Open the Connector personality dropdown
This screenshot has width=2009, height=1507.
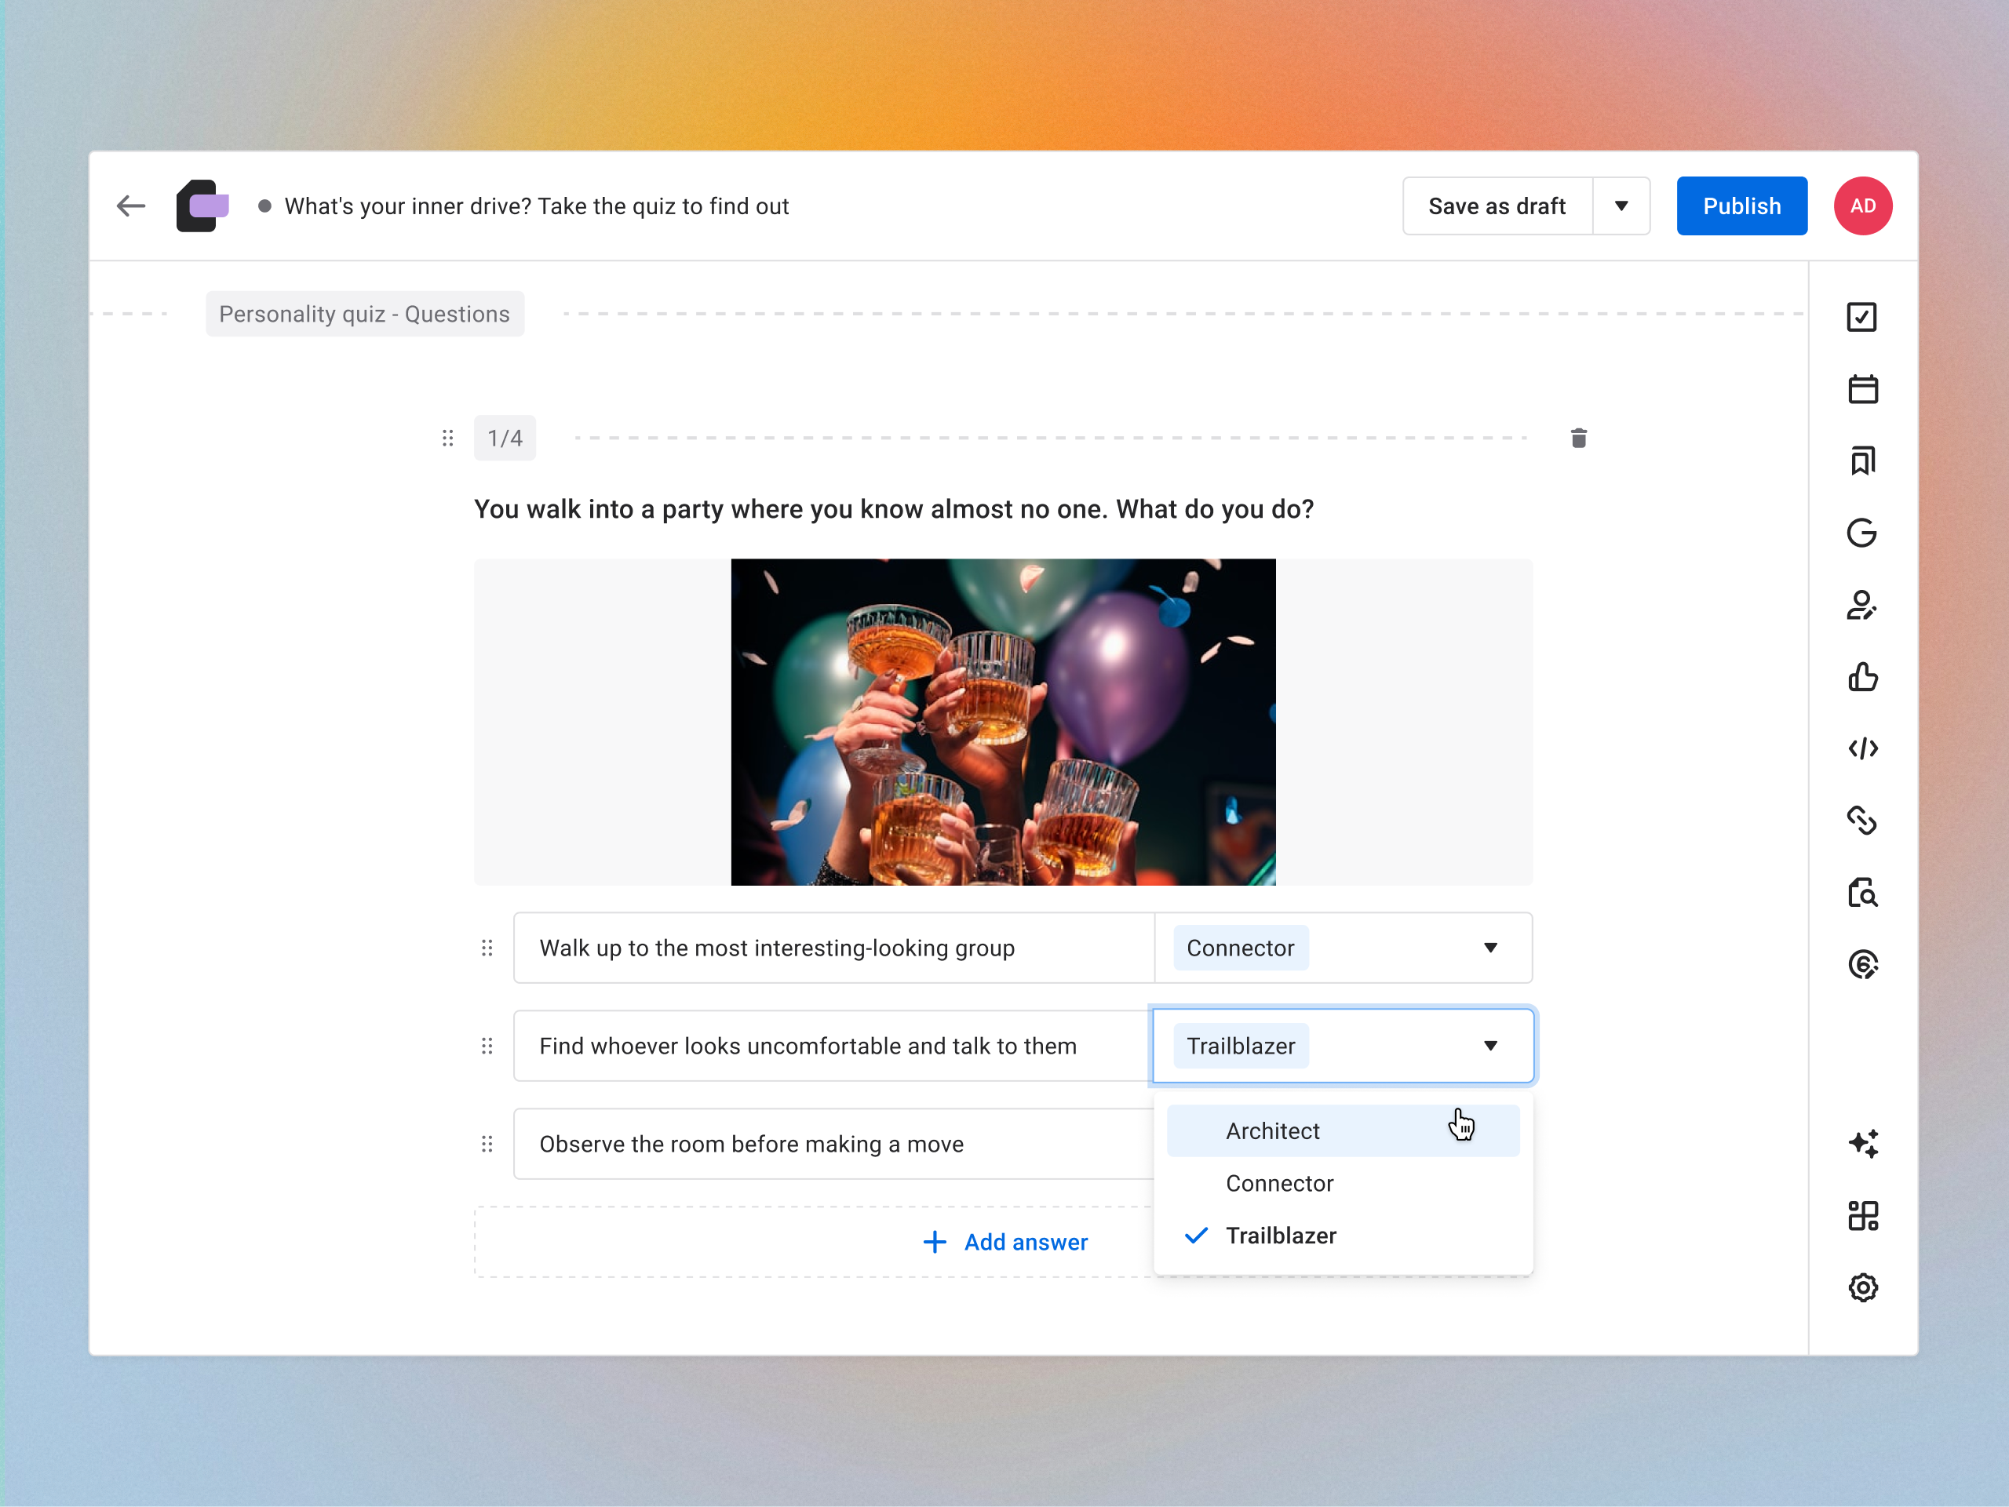[1490, 948]
